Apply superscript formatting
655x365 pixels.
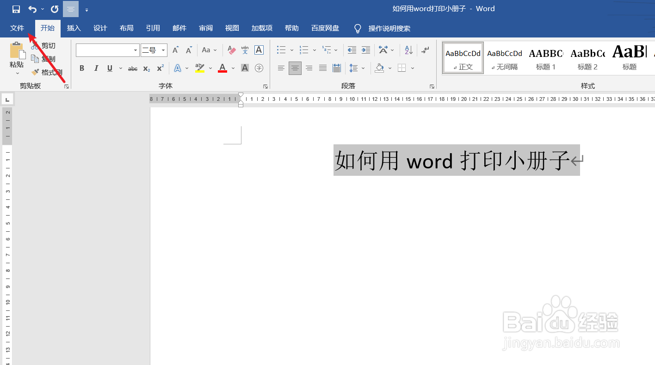[160, 68]
